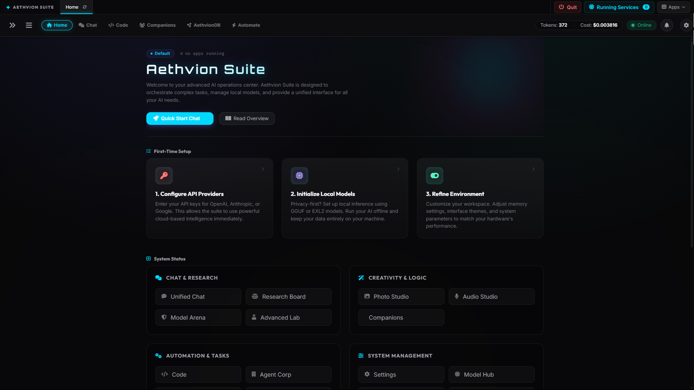Click the System Status grid icon
Screen dimensions: 694x390
148,259
